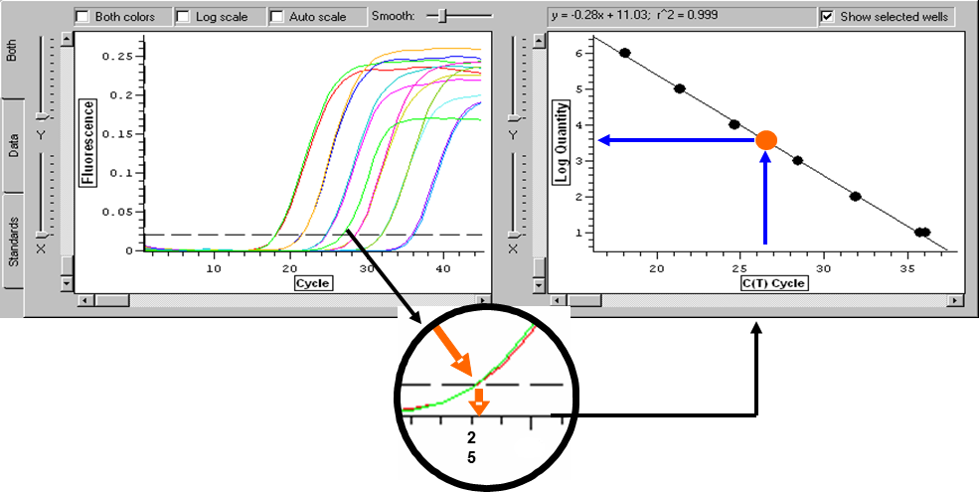
Task: Click scroll-left arrow under fluorescence plot
Action: point(82,299)
